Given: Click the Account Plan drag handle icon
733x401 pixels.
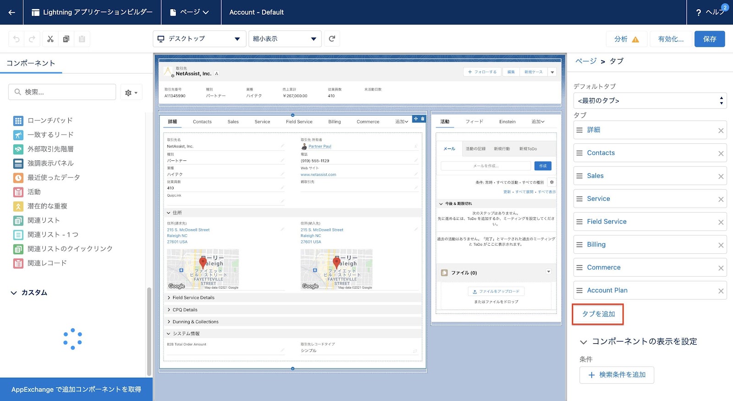Looking at the screenshot, I should tap(579, 291).
